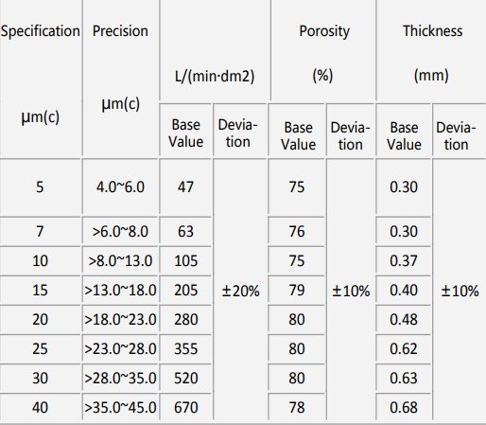Click the thickness value 0.48
This screenshot has width=486, height=425.
(x=404, y=320)
